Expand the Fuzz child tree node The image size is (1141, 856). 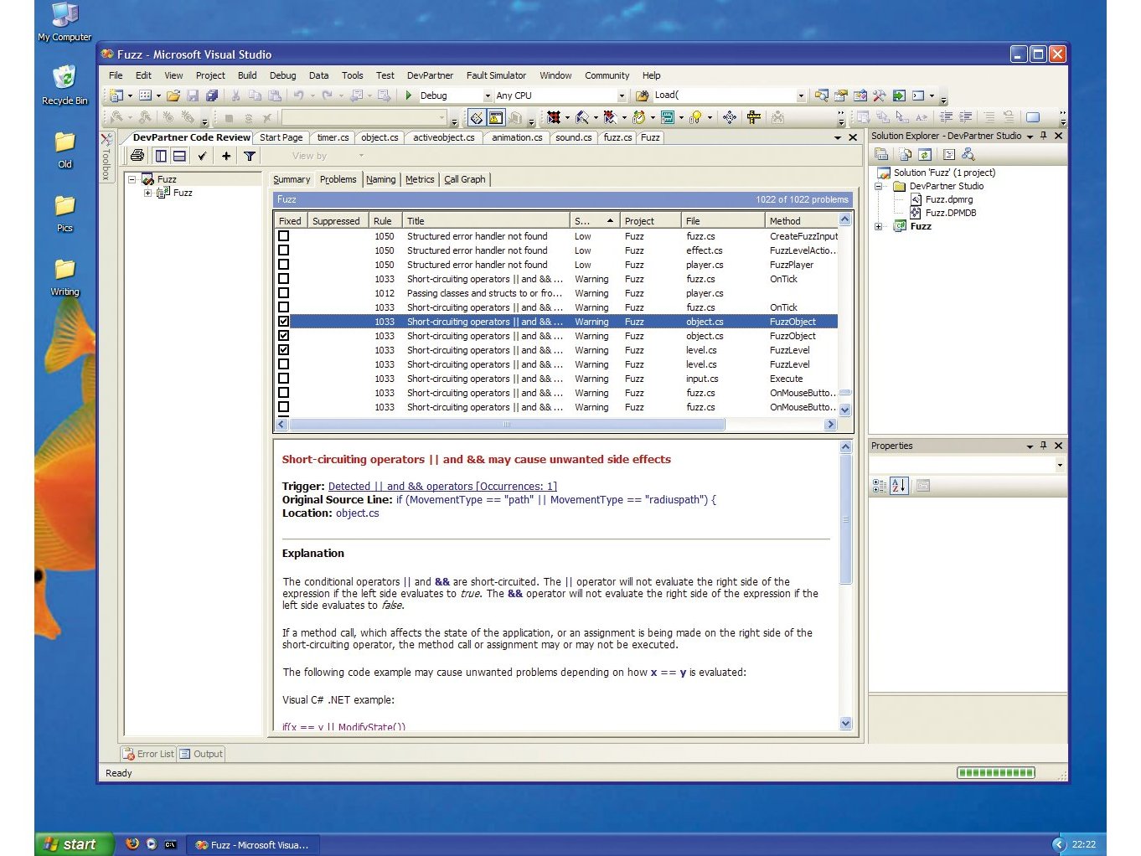[x=147, y=193]
